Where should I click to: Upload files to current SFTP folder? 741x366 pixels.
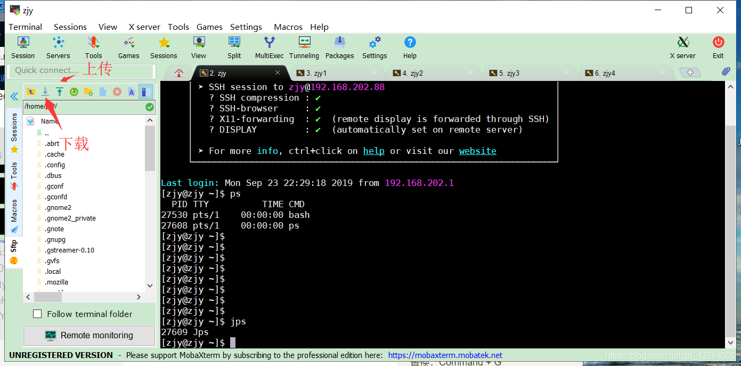coord(60,92)
